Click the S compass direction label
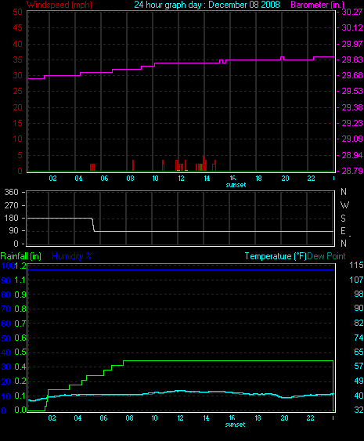This screenshot has width=364, height=441. pos(343,219)
